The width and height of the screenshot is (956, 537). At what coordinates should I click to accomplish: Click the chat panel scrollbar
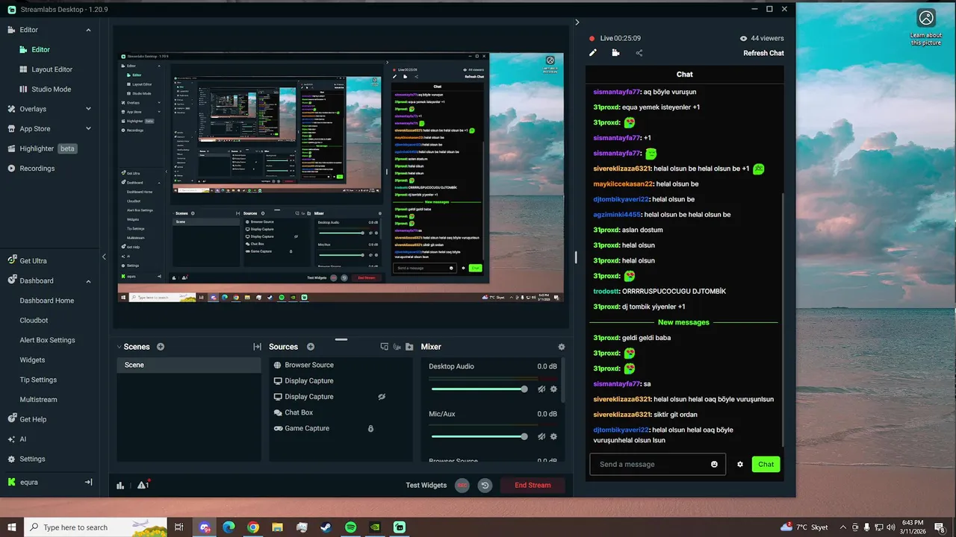[782, 319]
